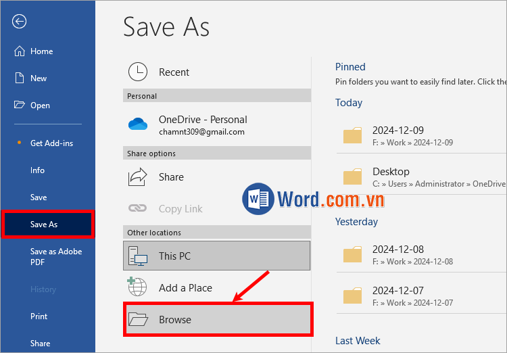The image size is (507, 353).
Task: Click the Pinned section heading
Action: pyautogui.click(x=350, y=67)
